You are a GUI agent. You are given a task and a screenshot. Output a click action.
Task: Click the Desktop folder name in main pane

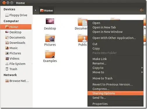[50, 28]
